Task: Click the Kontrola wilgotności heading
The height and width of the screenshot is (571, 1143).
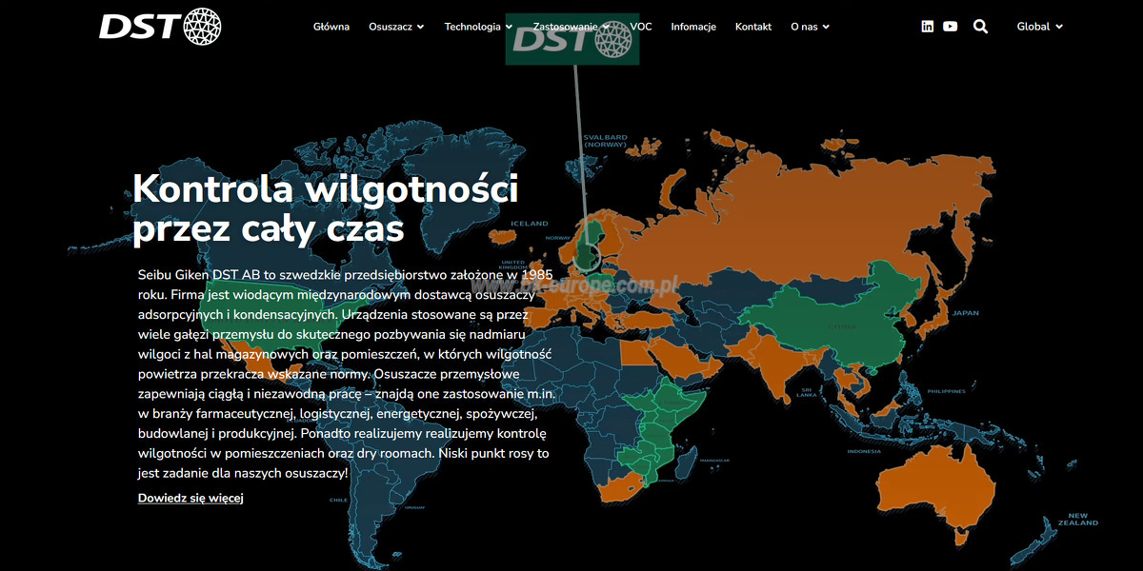Action: 326,207
